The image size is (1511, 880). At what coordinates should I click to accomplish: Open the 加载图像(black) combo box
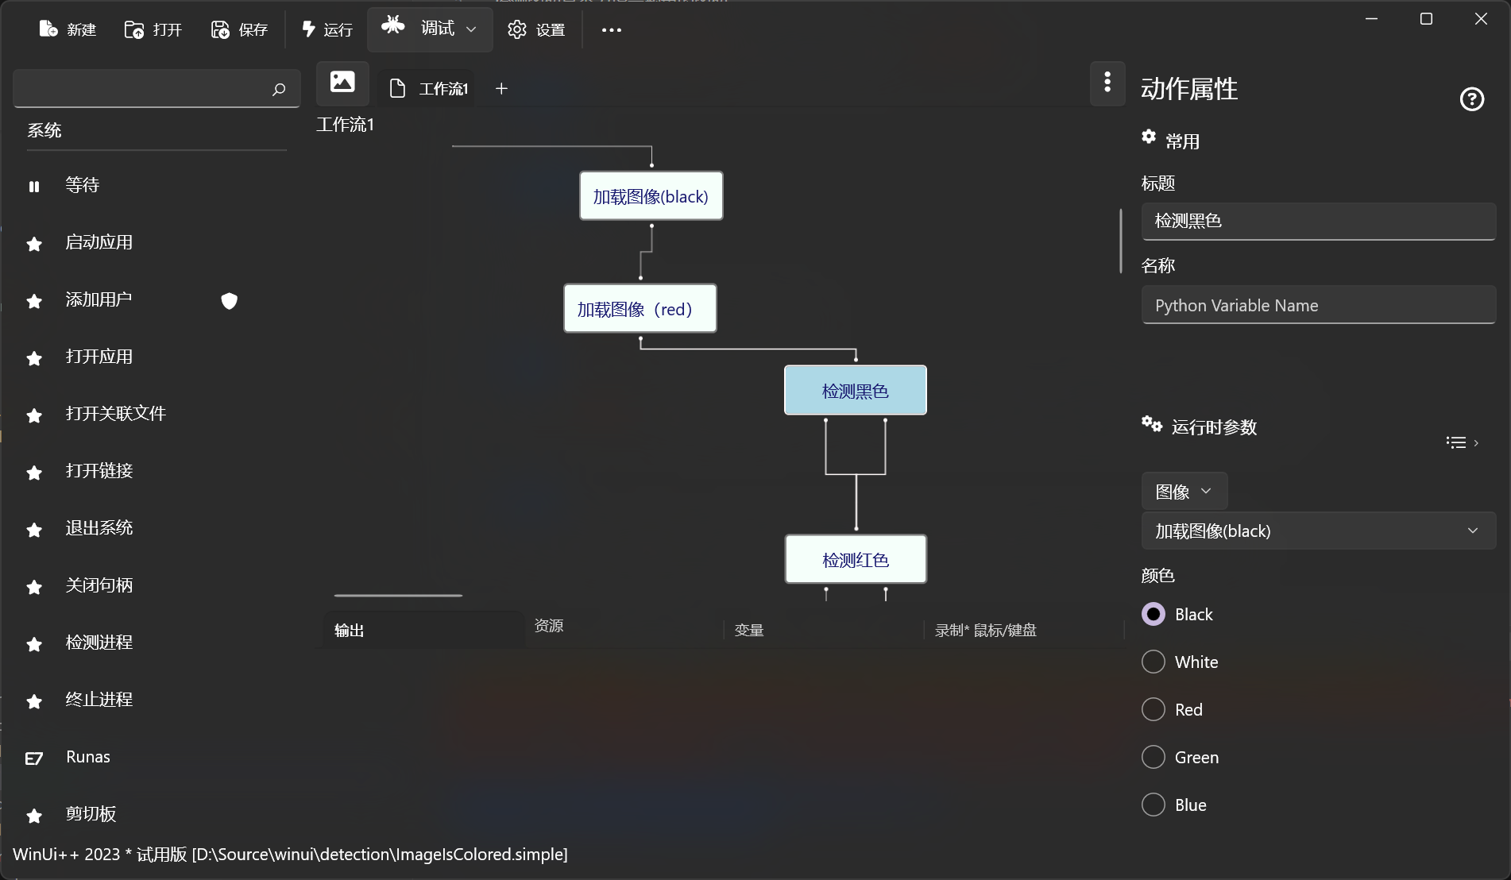pyautogui.click(x=1318, y=531)
